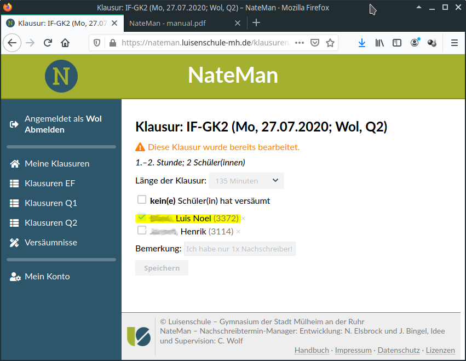Image resolution: width=466 pixels, height=361 pixels.
Task: Toggle the Firefox sidebar view icon
Action: coord(397,43)
